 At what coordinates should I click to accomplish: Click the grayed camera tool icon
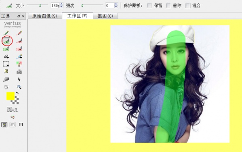tap(19, 72)
